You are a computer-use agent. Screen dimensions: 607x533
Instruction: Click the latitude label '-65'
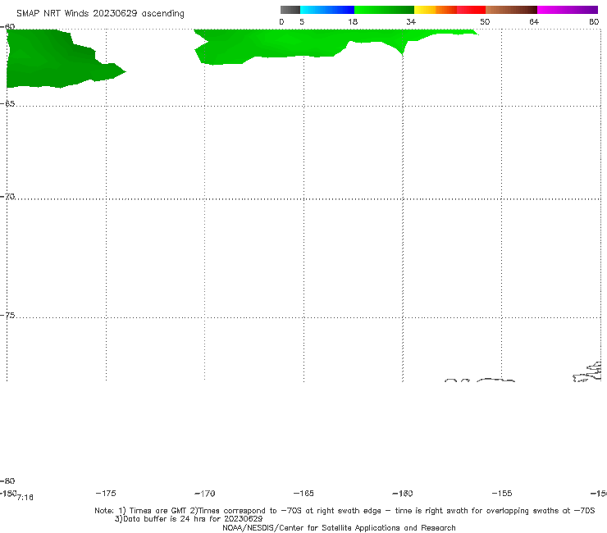(x=7, y=104)
